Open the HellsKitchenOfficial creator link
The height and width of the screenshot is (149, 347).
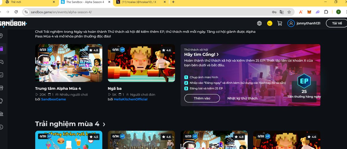tap(130, 99)
